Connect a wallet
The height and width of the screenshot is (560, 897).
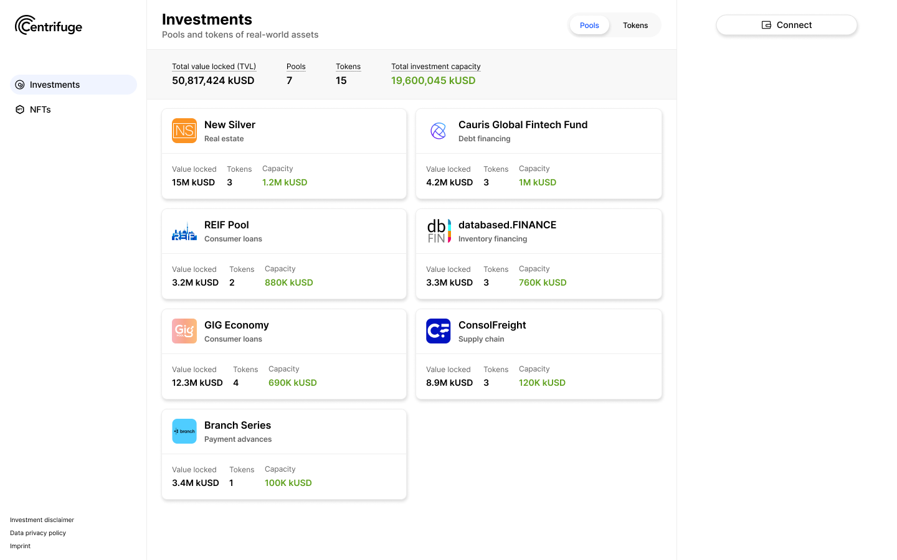(x=787, y=25)
